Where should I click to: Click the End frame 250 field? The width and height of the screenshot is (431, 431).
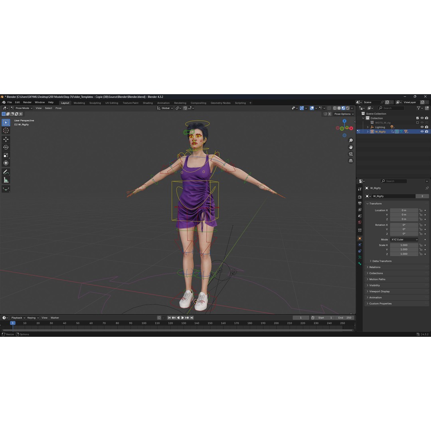click(x=345, y=318)
